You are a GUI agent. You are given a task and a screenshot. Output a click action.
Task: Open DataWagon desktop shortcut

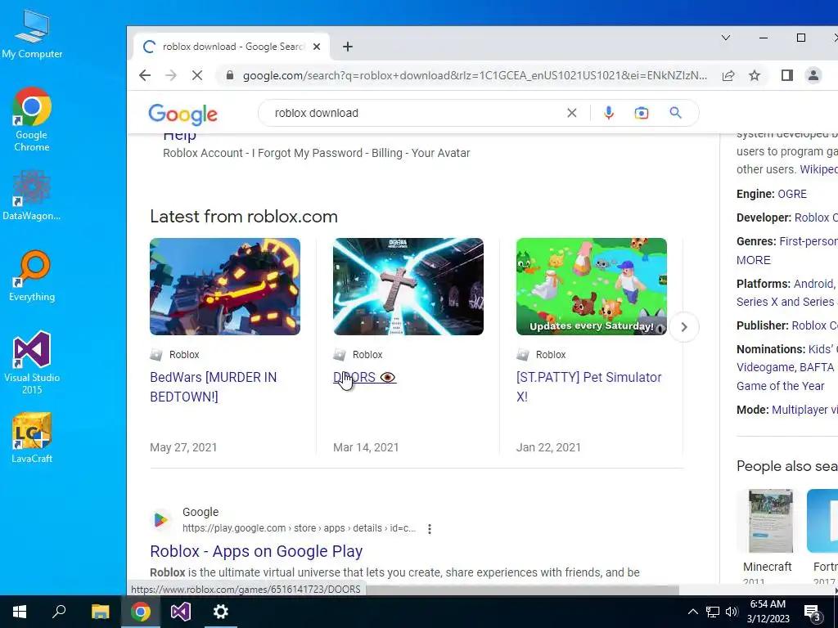(32, 195)
